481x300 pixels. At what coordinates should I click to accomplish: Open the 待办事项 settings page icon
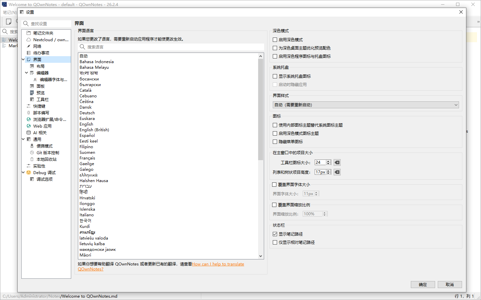(29, 52)
